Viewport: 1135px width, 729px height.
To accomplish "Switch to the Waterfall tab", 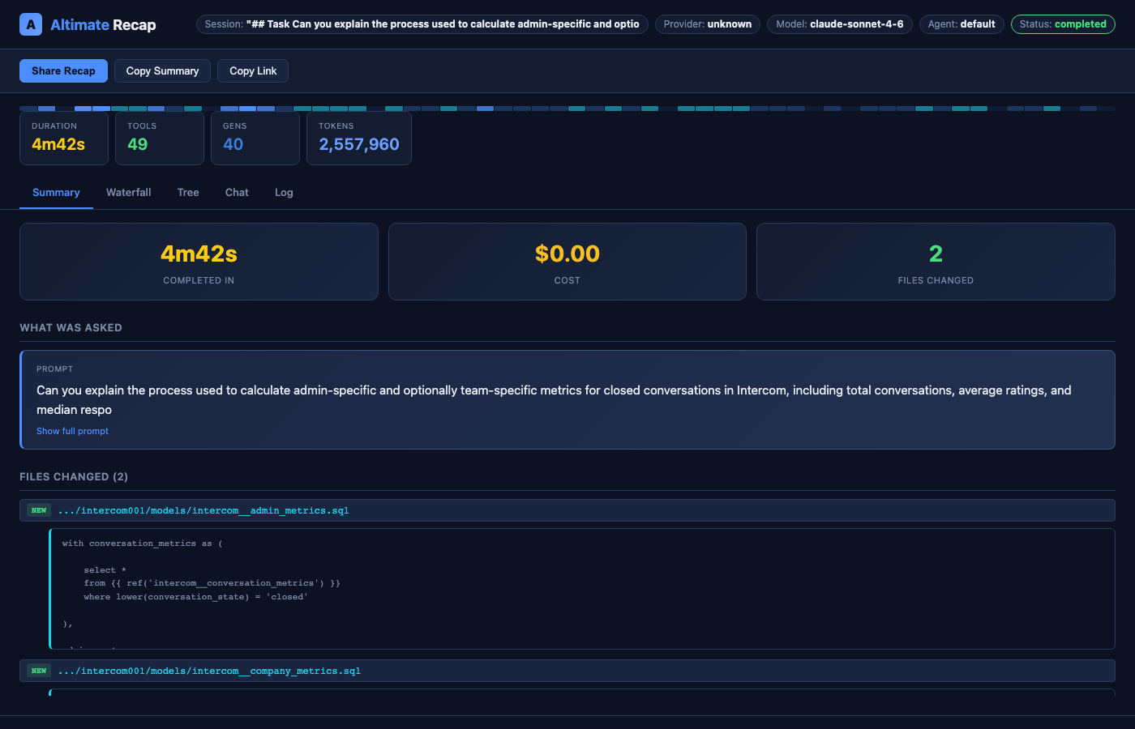I will coord(128,192).
